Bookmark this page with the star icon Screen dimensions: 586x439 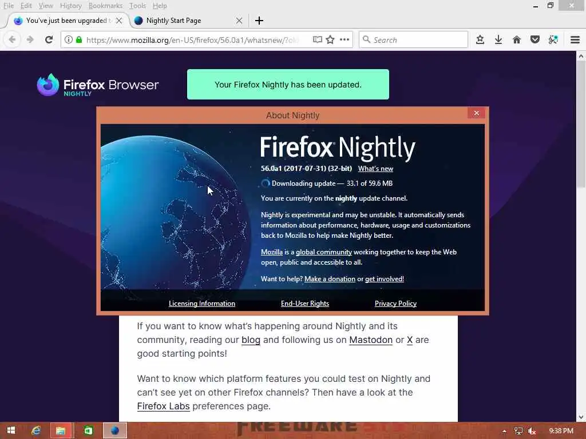(x=330, y=39)
